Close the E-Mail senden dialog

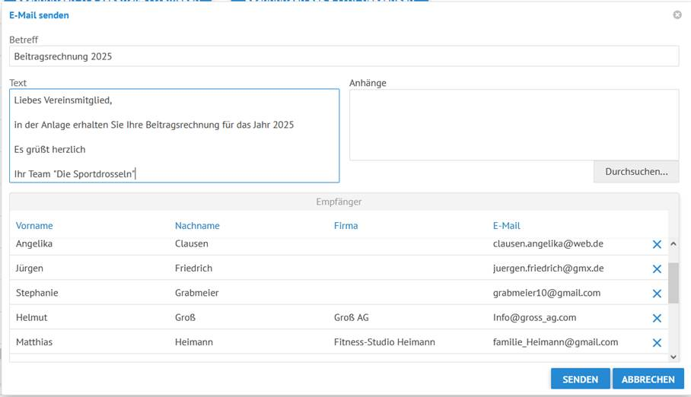(x=677, y=14)
